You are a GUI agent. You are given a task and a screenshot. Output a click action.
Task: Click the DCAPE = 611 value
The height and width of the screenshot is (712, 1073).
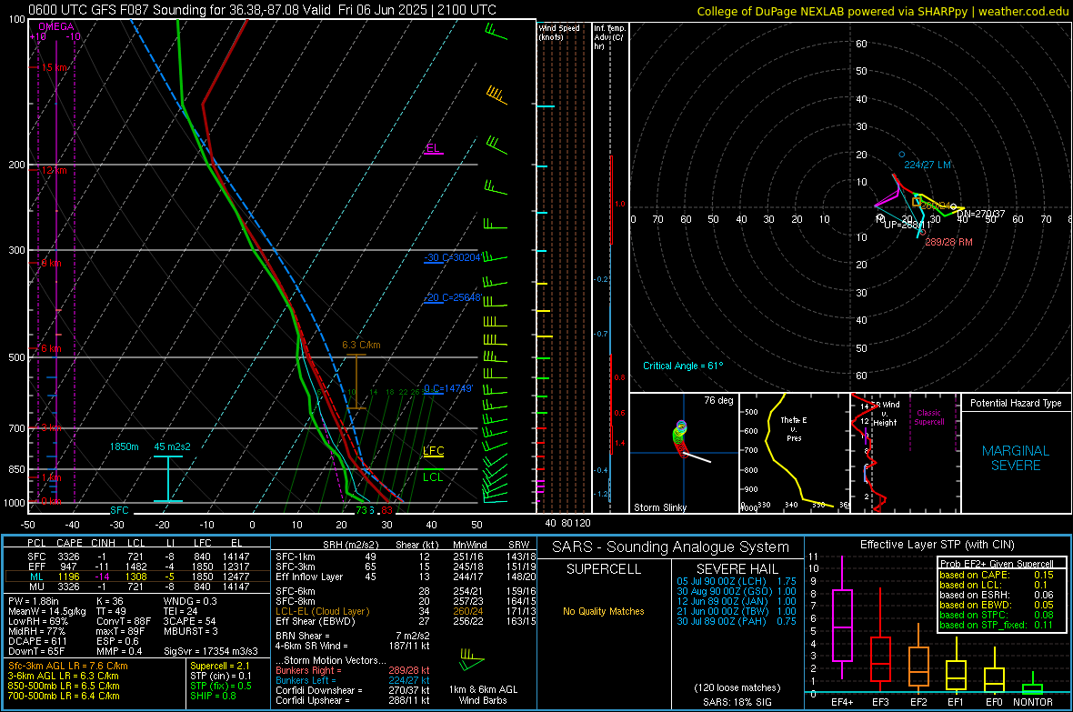[37, 641]
